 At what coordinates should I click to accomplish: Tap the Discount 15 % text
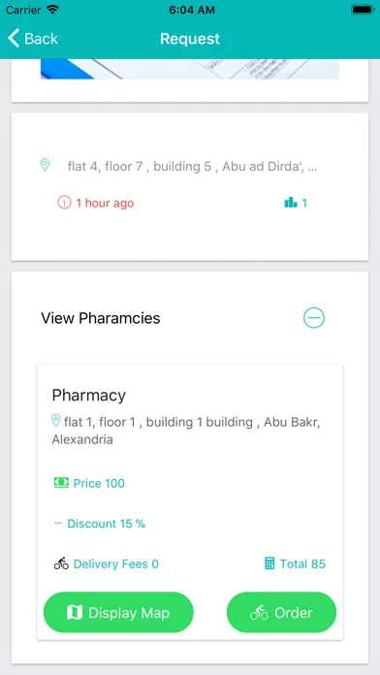pos(107,524)
